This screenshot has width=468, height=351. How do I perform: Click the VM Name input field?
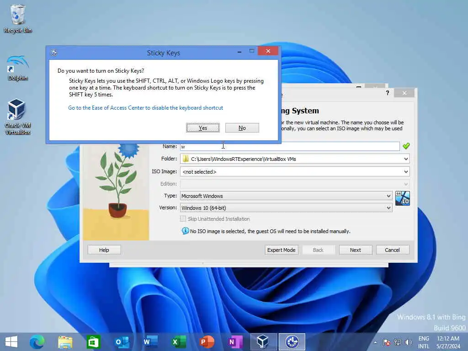click(x=290, y=147)
